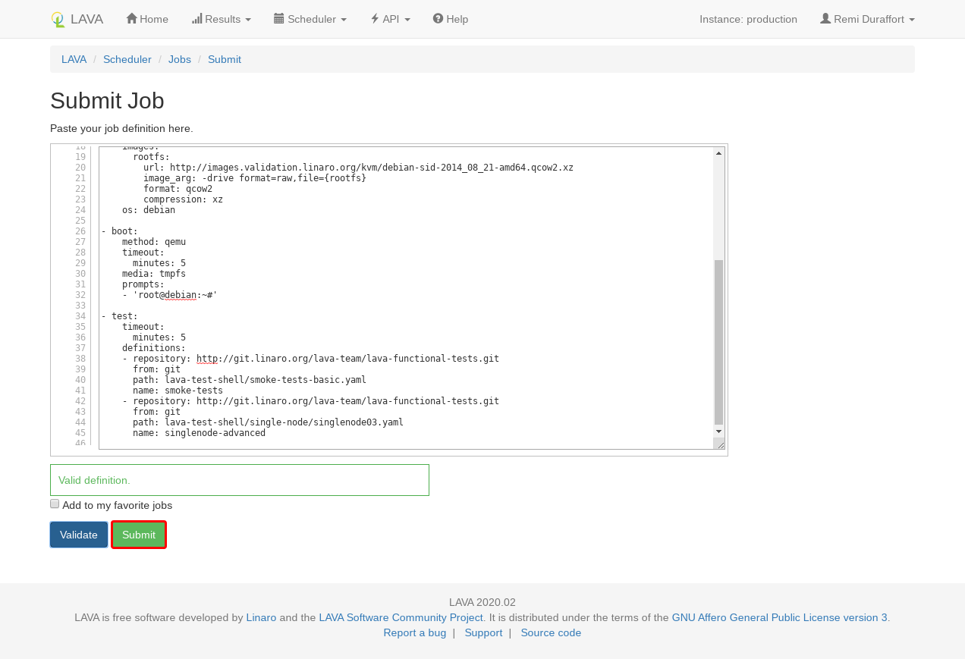Open the Scheduler dropdown caret
Image resolution: width=965 pixels, height=659 pixels.
(x=344, y=20)
